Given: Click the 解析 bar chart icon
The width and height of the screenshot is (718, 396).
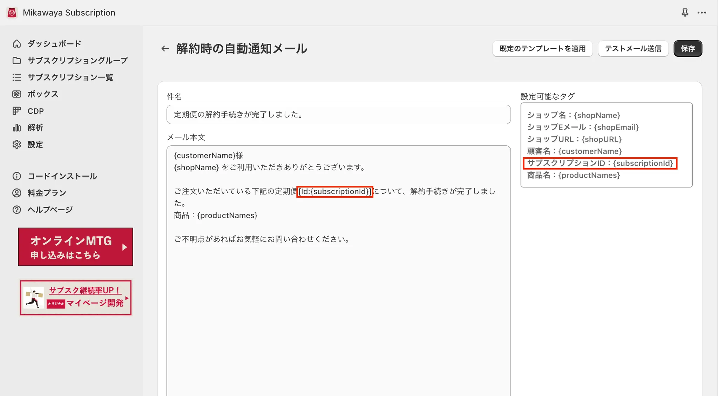Looking at the screenshot, I should (16, 128).
